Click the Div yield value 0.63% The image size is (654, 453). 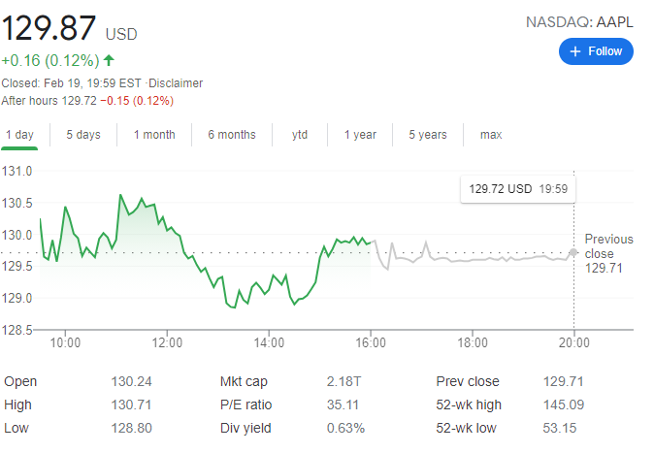pyautogui.click(x=345, y=428)
